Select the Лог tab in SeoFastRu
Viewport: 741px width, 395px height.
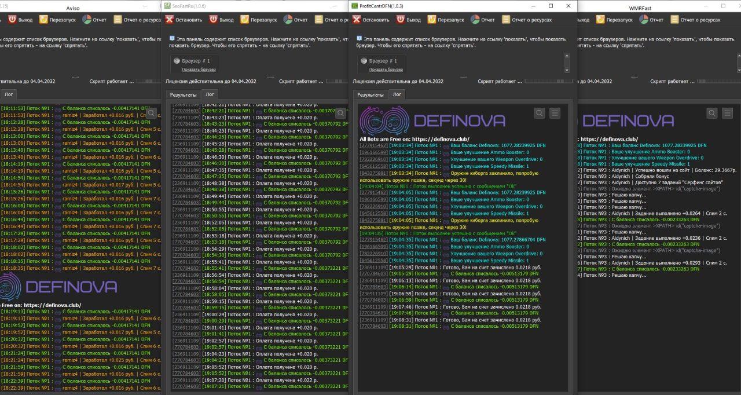point(210,94)
